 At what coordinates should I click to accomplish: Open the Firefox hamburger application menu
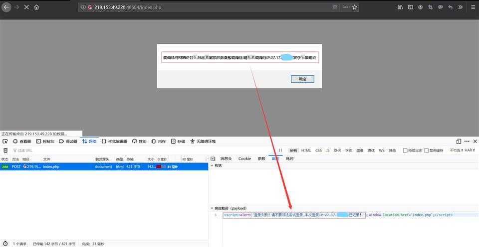pyautogui.click(x=473, y=7)
